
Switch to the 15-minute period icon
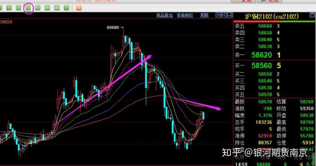tap(18, 8)
